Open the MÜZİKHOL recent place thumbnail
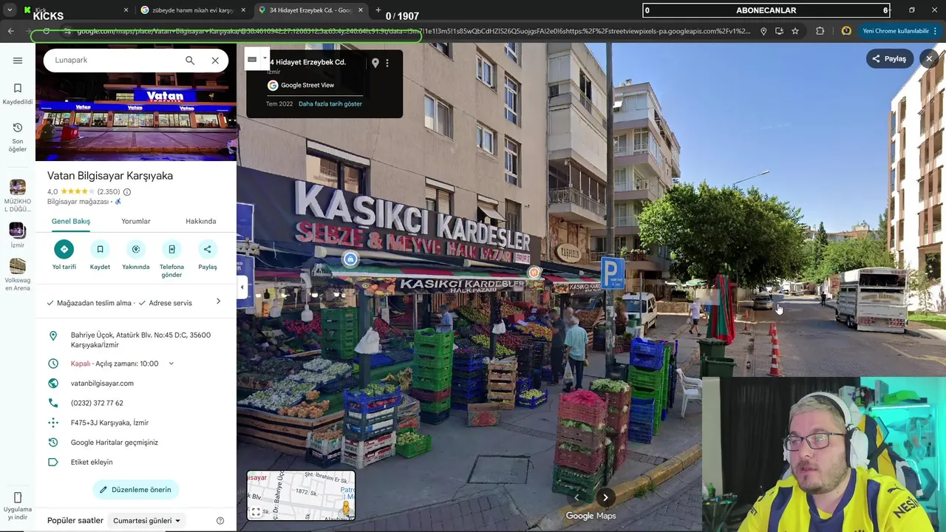The width and height of the screenshot is (946, 532). coord(18,187)
